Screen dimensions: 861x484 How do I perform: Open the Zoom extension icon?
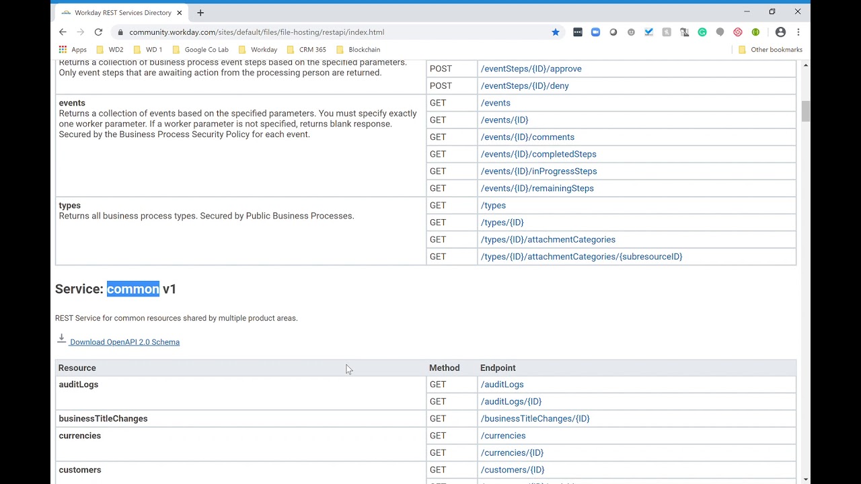pos(595,32)
